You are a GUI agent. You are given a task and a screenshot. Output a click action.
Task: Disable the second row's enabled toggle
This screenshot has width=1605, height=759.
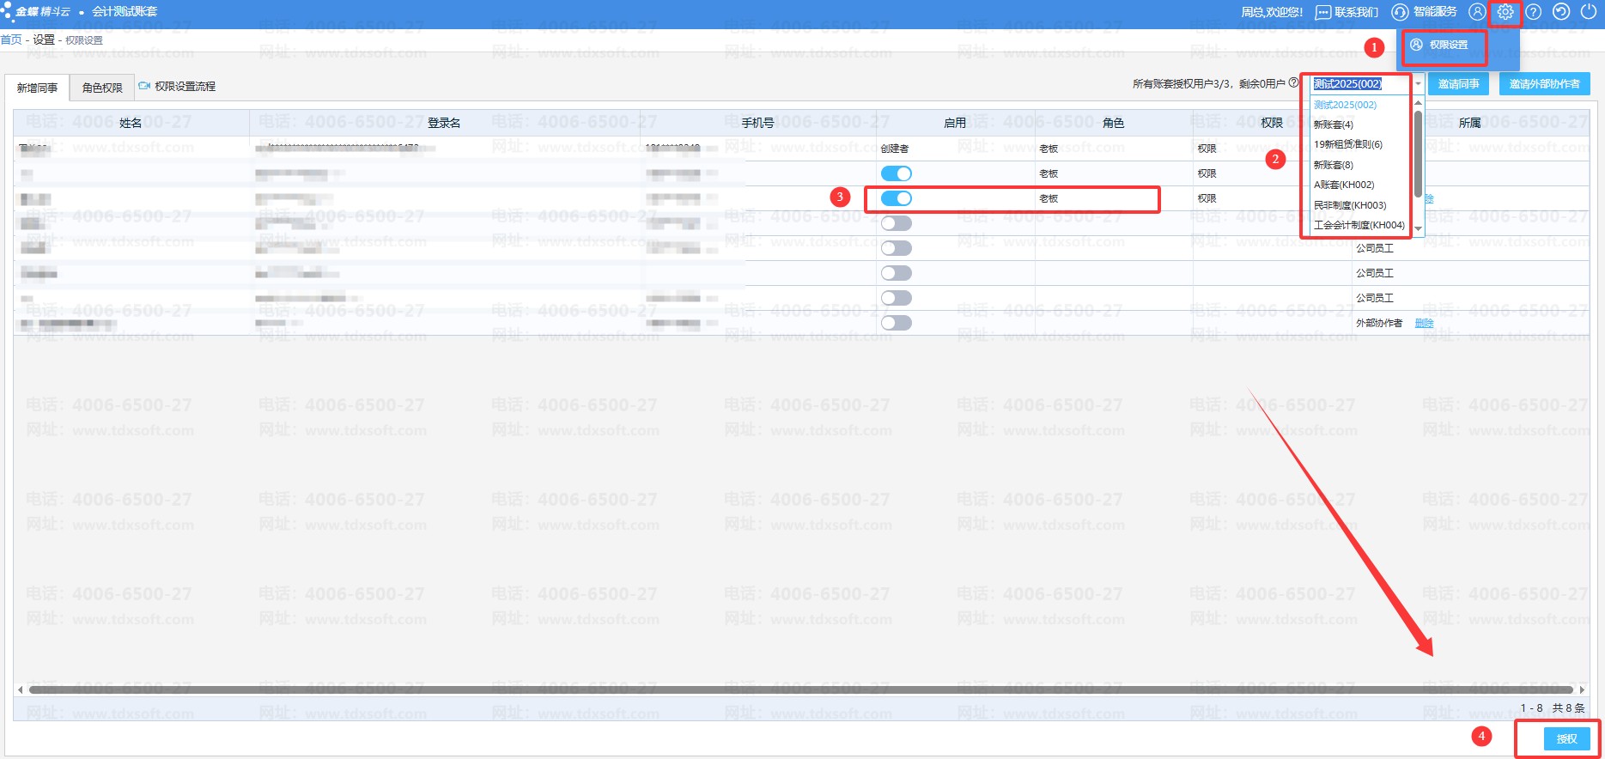point(897,173)
